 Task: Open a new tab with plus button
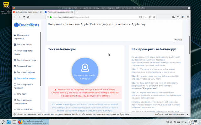(x=77, y=12)
